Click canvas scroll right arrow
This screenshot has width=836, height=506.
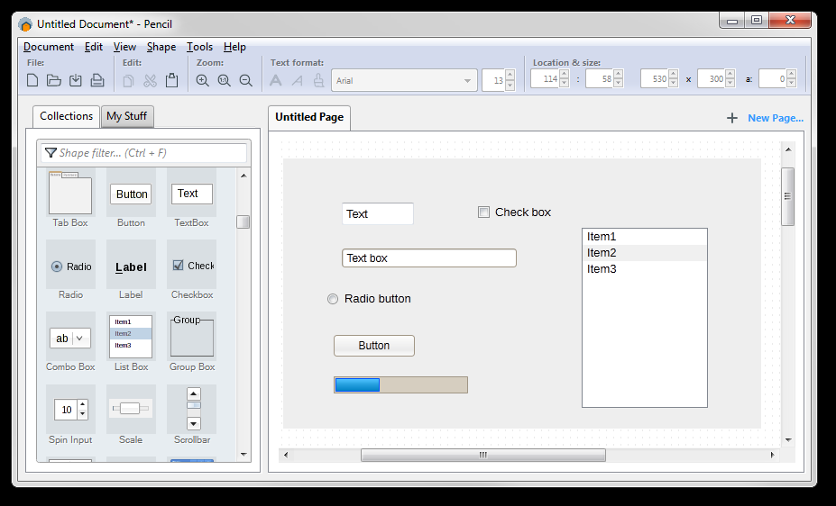pyautogui.click(x=773, y=455)
